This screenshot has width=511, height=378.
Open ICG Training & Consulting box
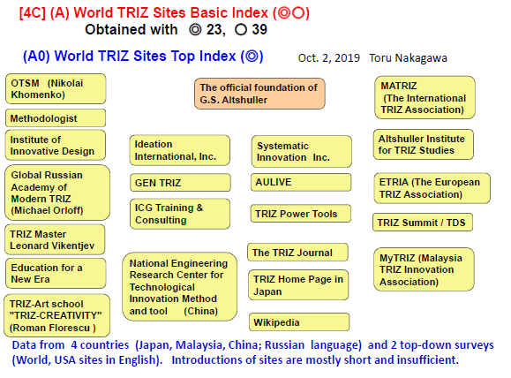pos(180,214)
